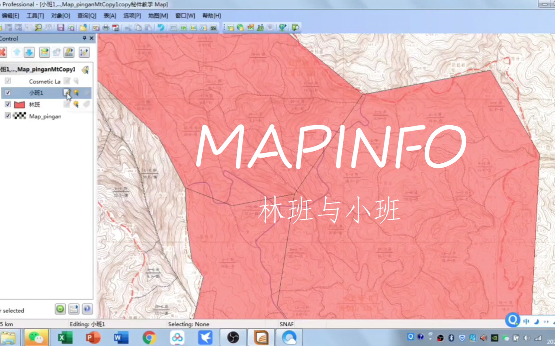
Task: Click the red style swatch of 林班 layer
Action: click(x=20, y=104)
